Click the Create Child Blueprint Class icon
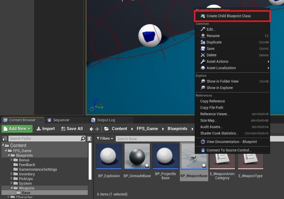 click(x=203, y=16)
